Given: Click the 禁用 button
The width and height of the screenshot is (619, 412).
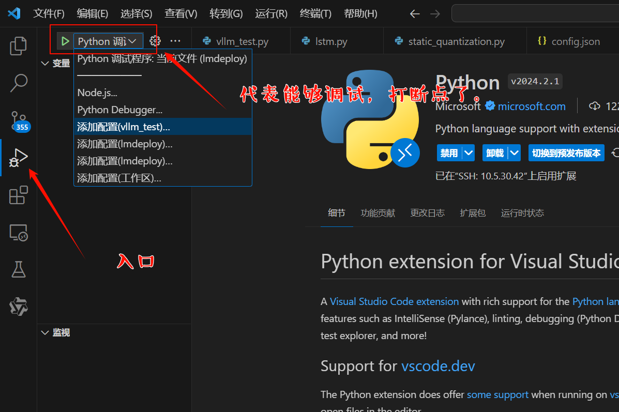Looking at the screenshot, I should tap(449, 152).
